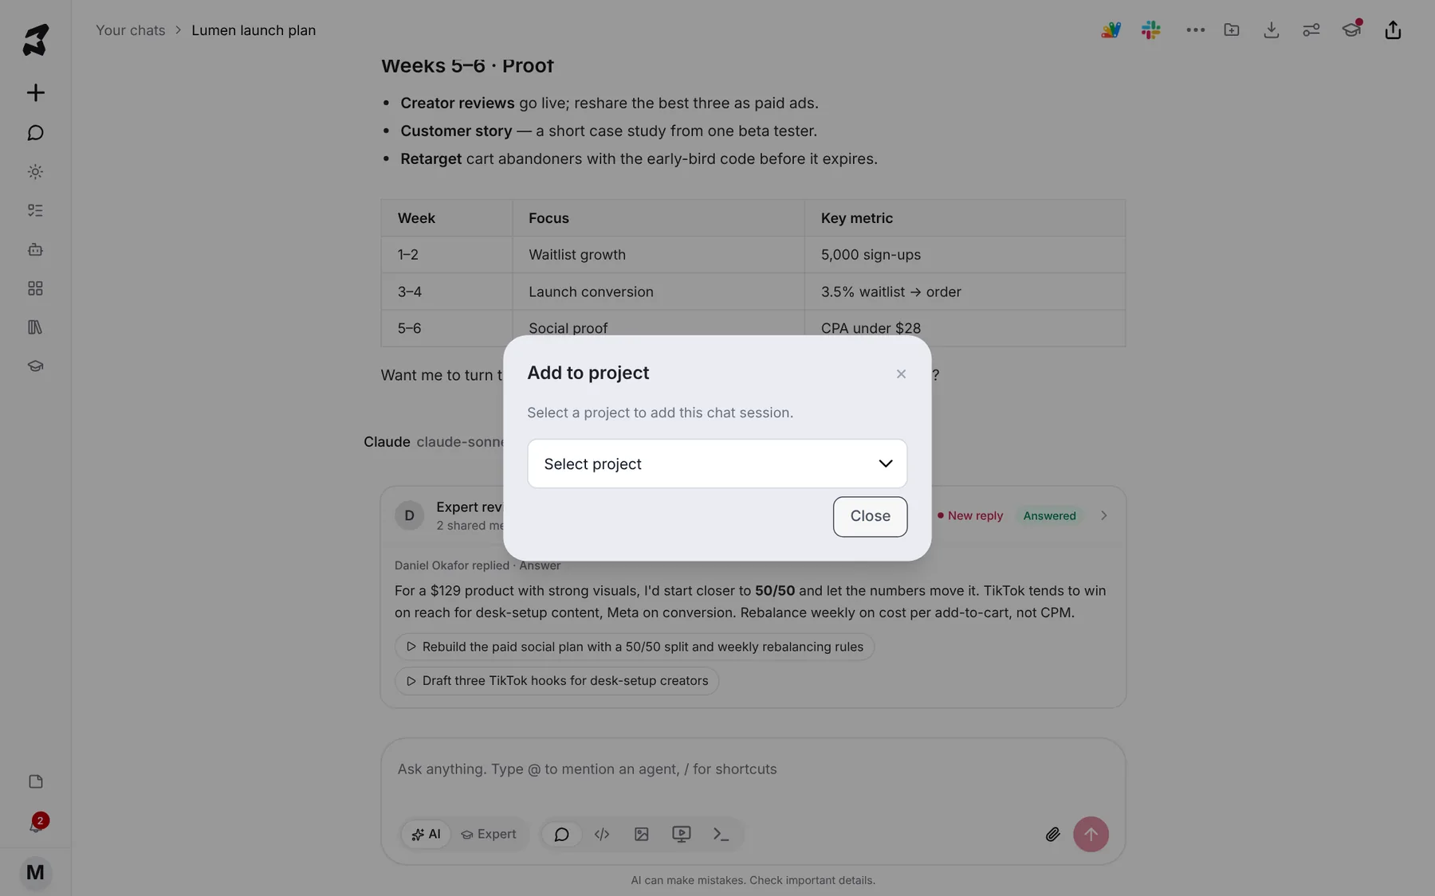Image resolution: width=1435 pixels, height=896 pixels.
Task: Attach a file with paperclip icon
Action: pos(1052,834)
